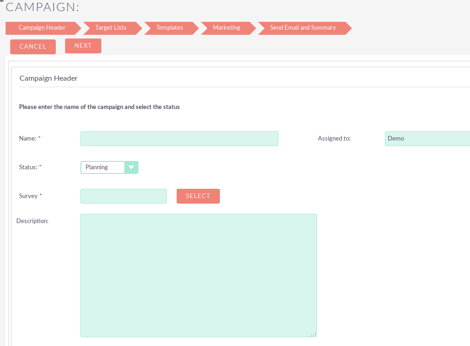Click the Cancel button
This screenshot has height=346, width=470.
click(x=33, y=47)
